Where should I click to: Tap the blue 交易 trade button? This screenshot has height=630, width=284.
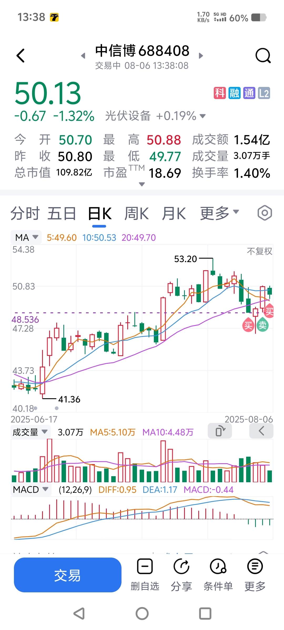pyautogui.click(x=68, y=575)
